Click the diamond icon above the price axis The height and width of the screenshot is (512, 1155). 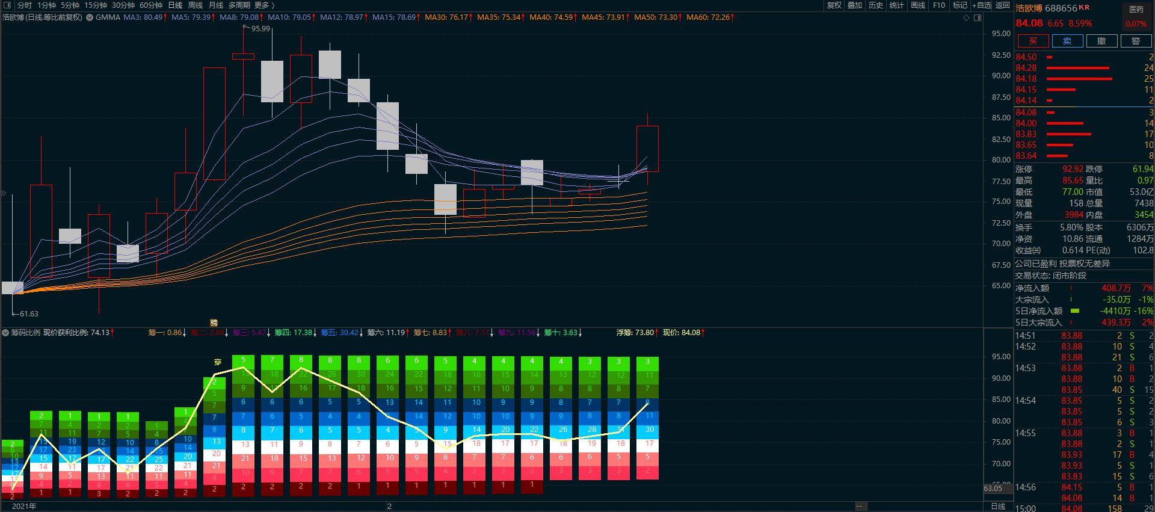point(967,18)
